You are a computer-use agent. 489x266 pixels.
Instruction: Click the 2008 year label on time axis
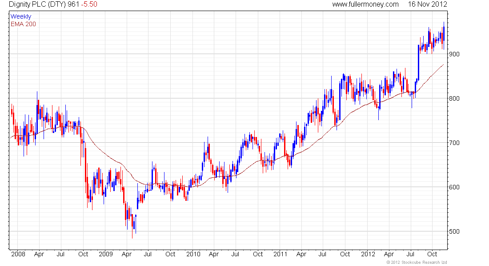pos(18,254)
